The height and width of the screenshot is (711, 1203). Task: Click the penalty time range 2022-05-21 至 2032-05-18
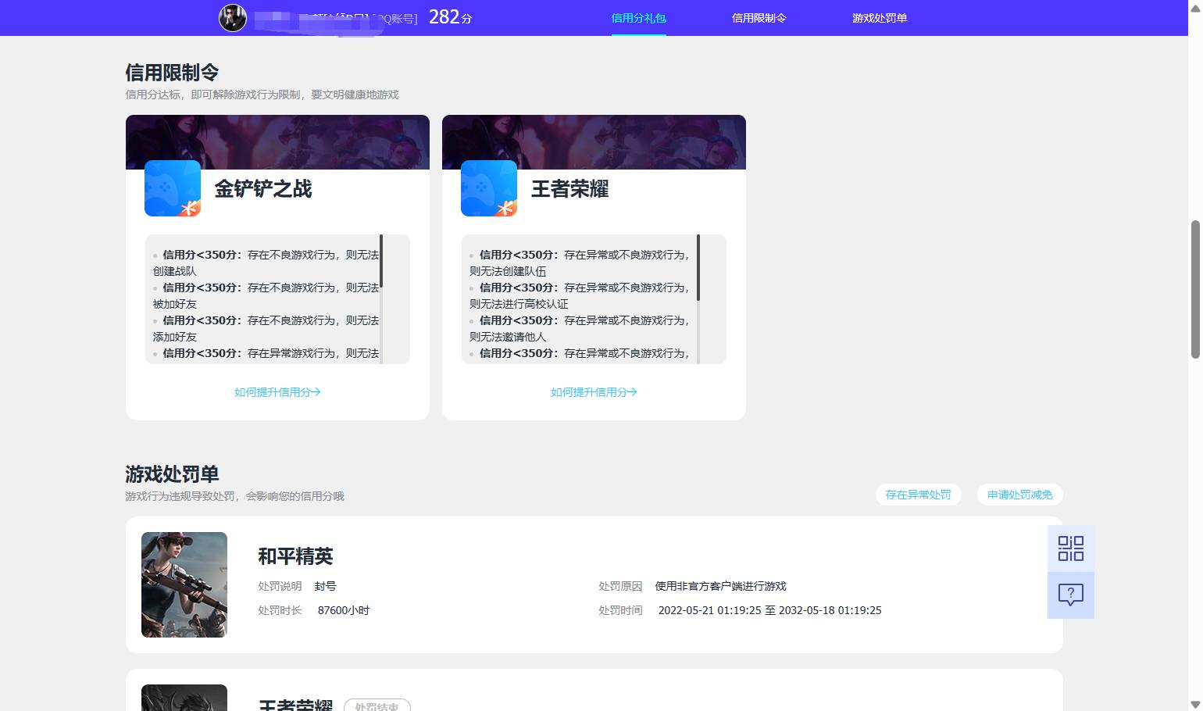[770, 610]
